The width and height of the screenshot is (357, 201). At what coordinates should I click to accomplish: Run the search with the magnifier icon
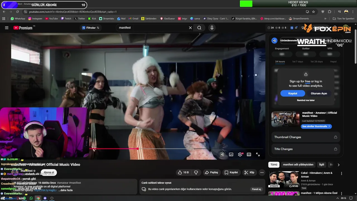[199, 28]
